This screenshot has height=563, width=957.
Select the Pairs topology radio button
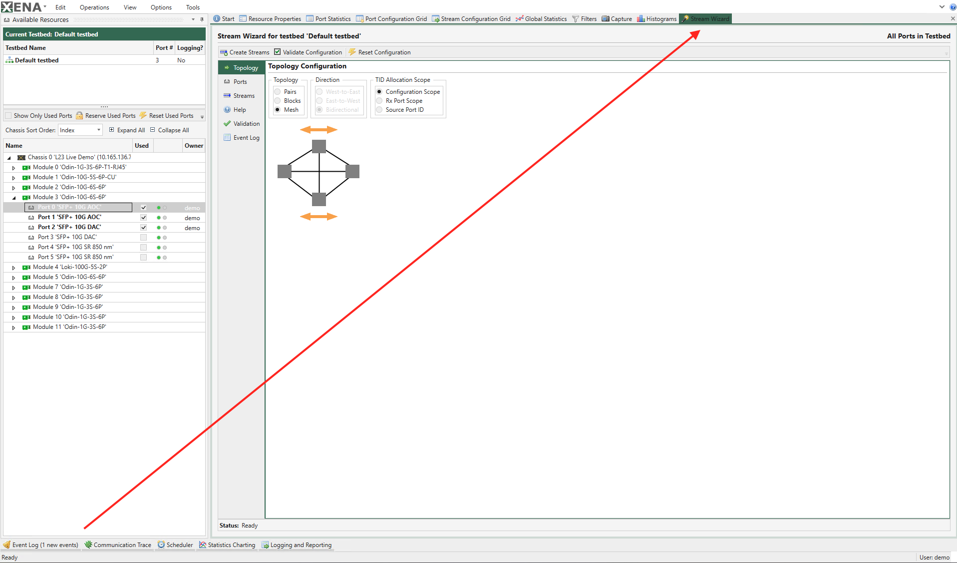pos(278,92)
